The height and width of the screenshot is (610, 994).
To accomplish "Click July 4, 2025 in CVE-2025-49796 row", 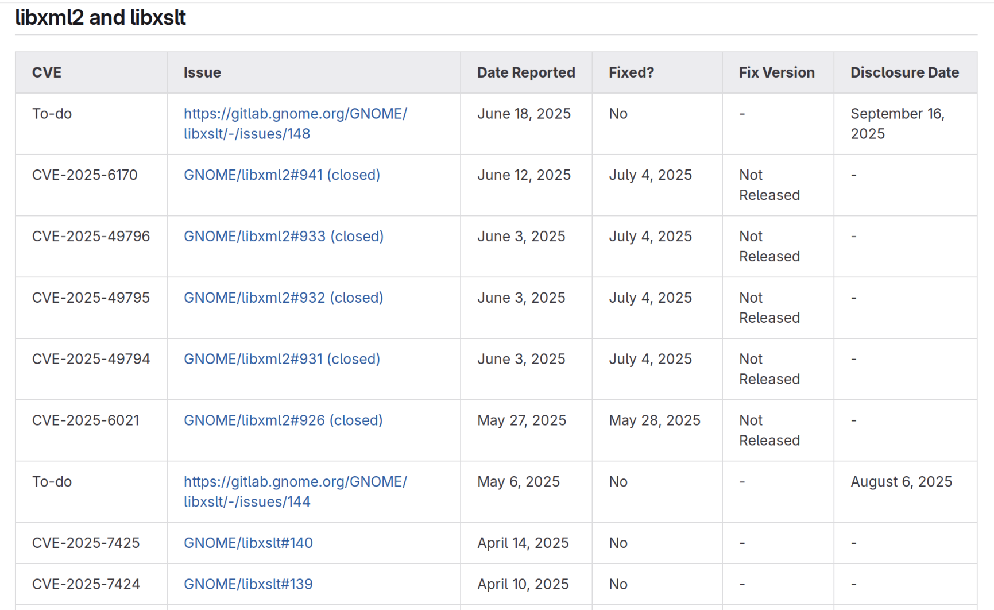I will 650,237.
